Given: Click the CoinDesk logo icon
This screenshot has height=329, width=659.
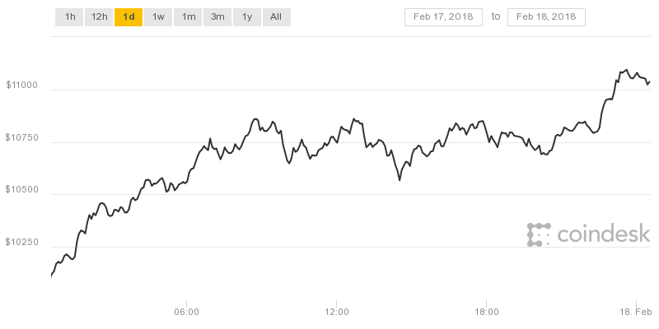Looking at the screenshot, I should tap(539, 234).
